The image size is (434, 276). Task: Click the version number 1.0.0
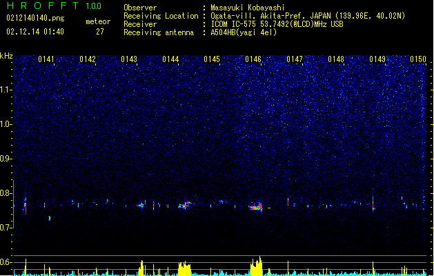pos(94,6)
